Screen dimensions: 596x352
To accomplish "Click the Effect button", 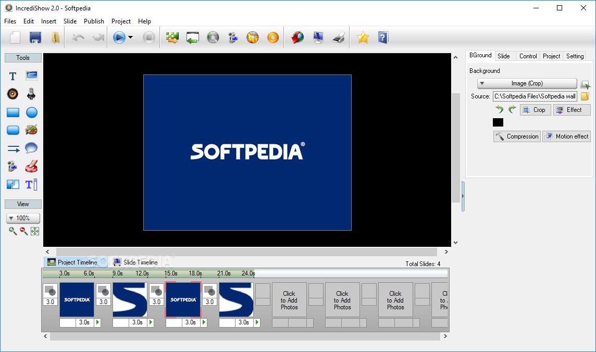I will click(572, 110).
